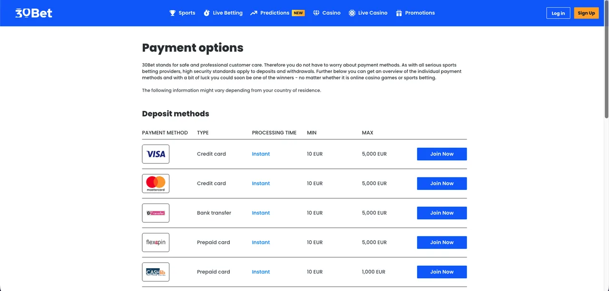This screenshot has width=609, height=291.
Task: Click Prepaid card text in CASHlib row
Action: click(x=214, y=272)
